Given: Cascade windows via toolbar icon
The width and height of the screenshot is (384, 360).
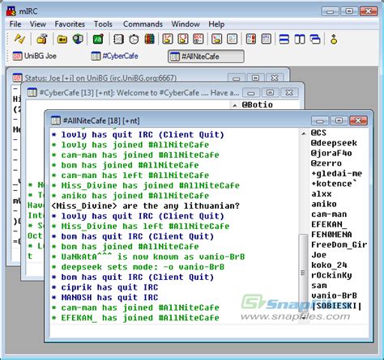Looking at the screenshot, I should pos(315,40).
